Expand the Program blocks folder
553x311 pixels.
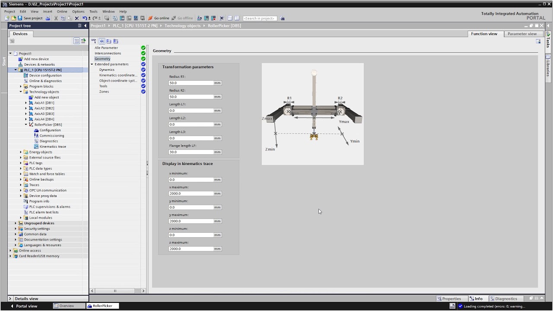tap(21, 86)
